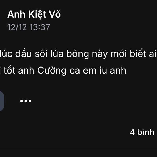Select the post line "tốt anh Cường ca em iu anh"
This screenshot has width=157, height=157.
coord(63,70)
